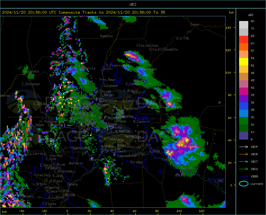The height and width of the screenshot is (215, 266).
Task: Click the blue 35 dBZ color swatch
Action: (x=244, y=106)
